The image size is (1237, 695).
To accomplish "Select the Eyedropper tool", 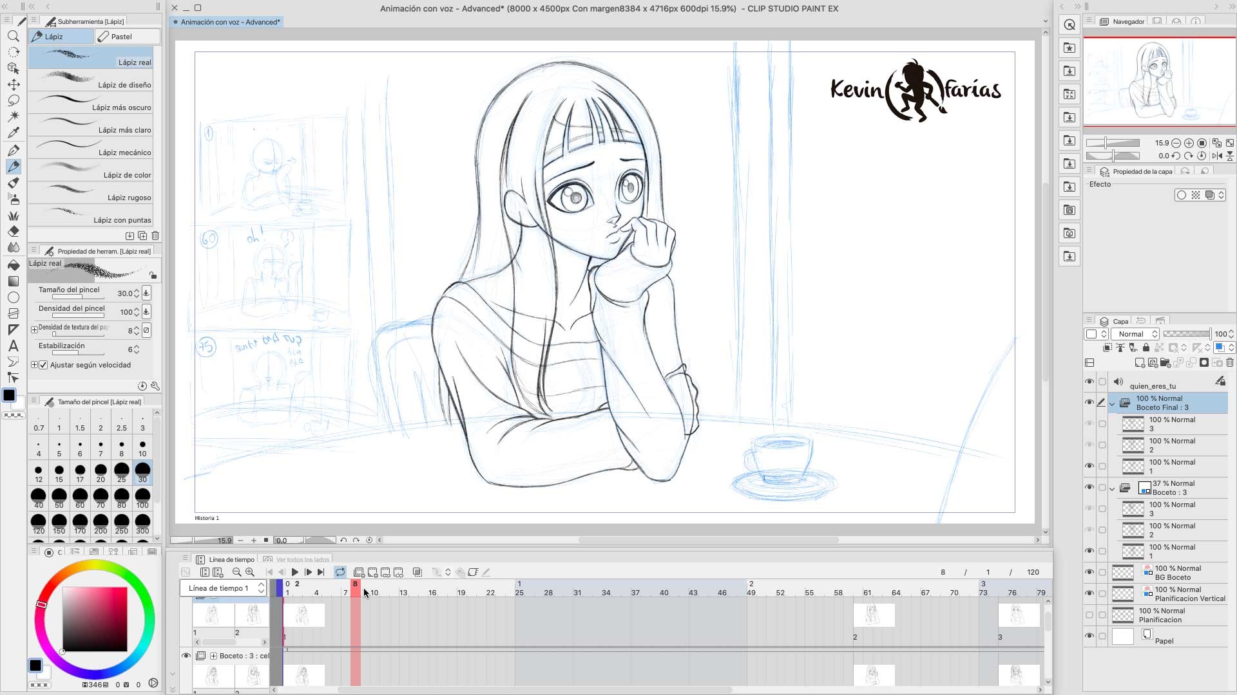I will click(13, 133).
